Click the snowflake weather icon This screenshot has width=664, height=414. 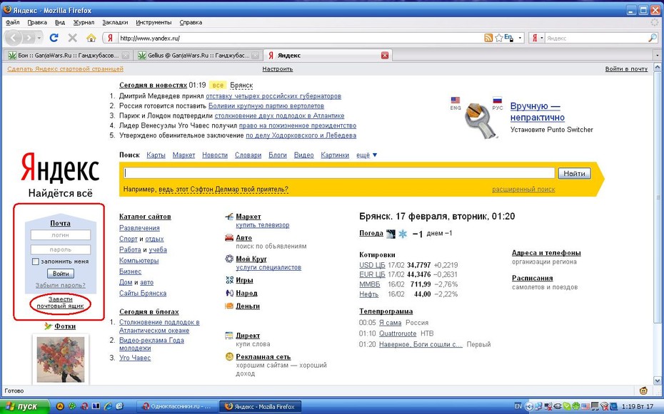[x=403, y=234]
